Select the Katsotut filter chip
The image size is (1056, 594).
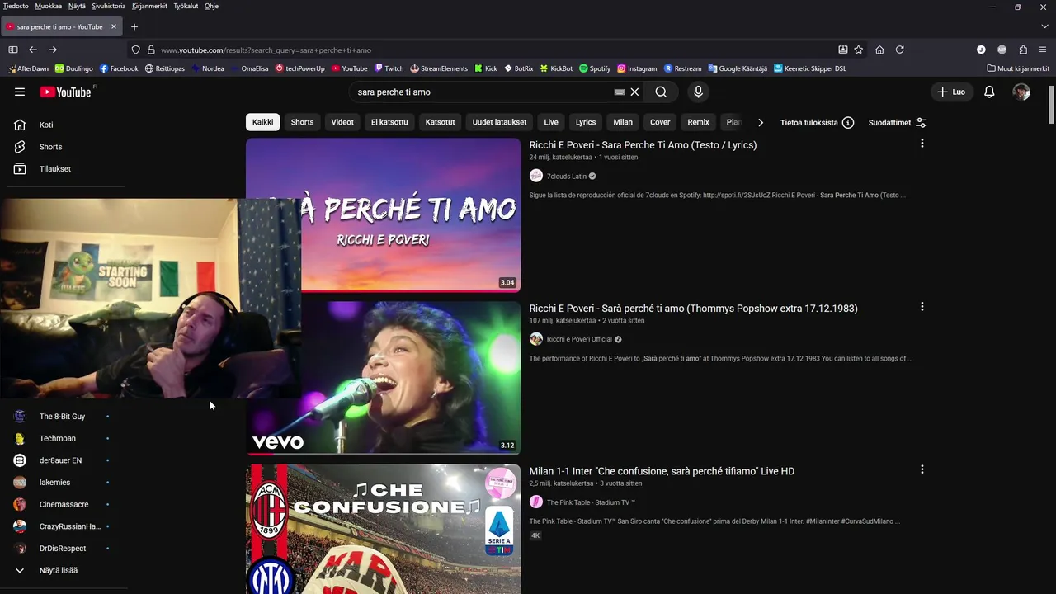[440, 122]
